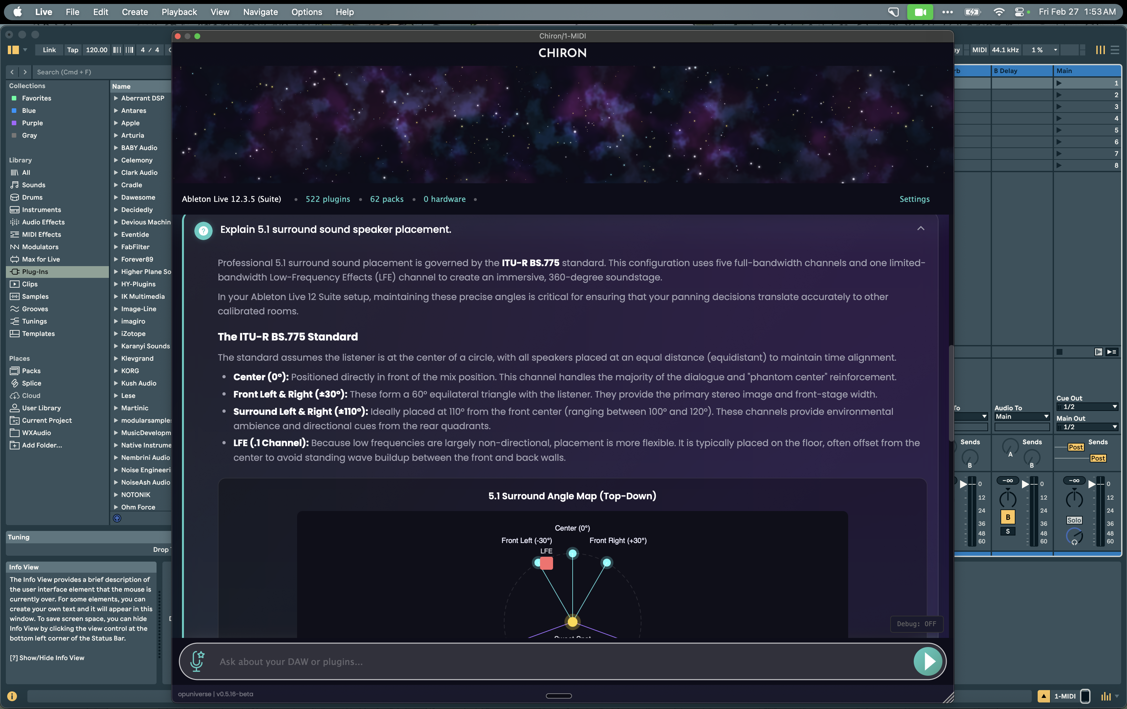
Task: Expand the Arturia plug-in folder
Action: tap(116, 135)
